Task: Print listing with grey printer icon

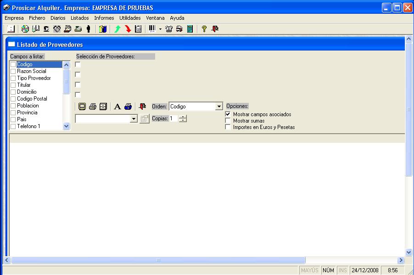Action: (93, 107)
